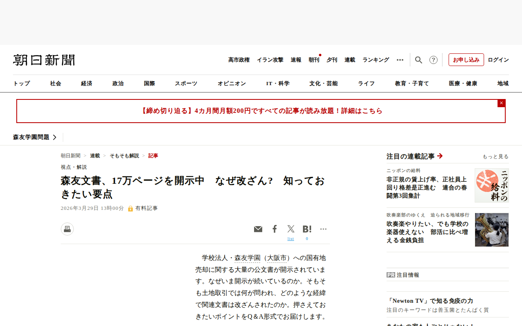Click the 4カ月間月額200円 promotion banner text
The height and width of the screenshot is (326, 522).
[x=261, y=111]
